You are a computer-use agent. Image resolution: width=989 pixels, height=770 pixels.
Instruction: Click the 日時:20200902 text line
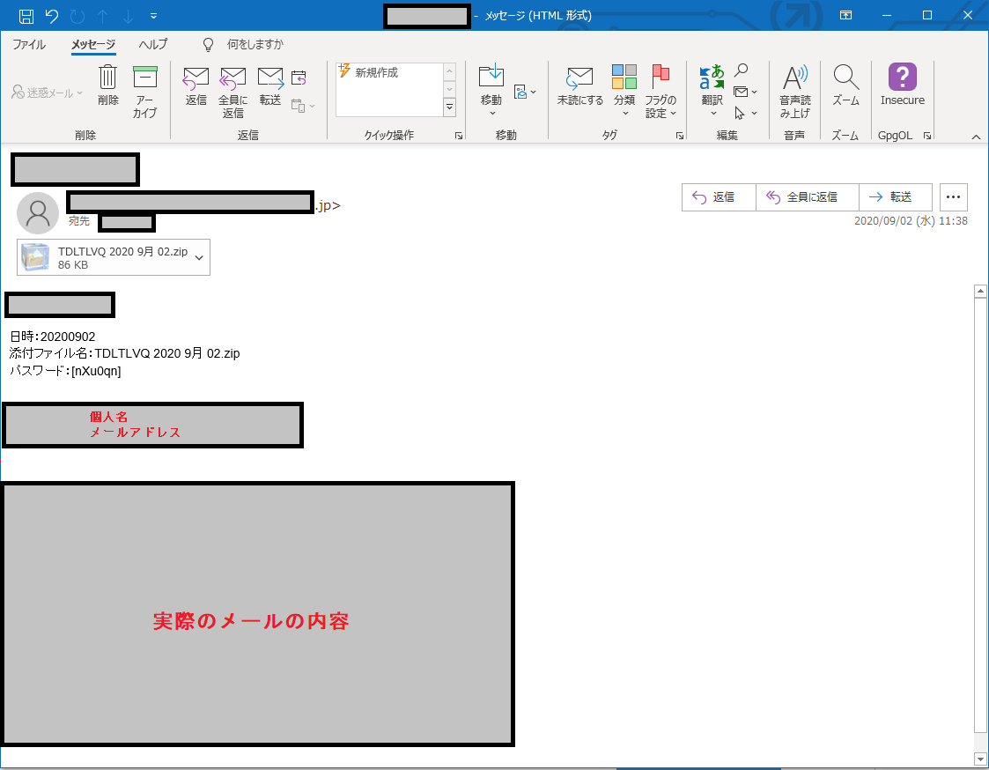click(53, 337)
